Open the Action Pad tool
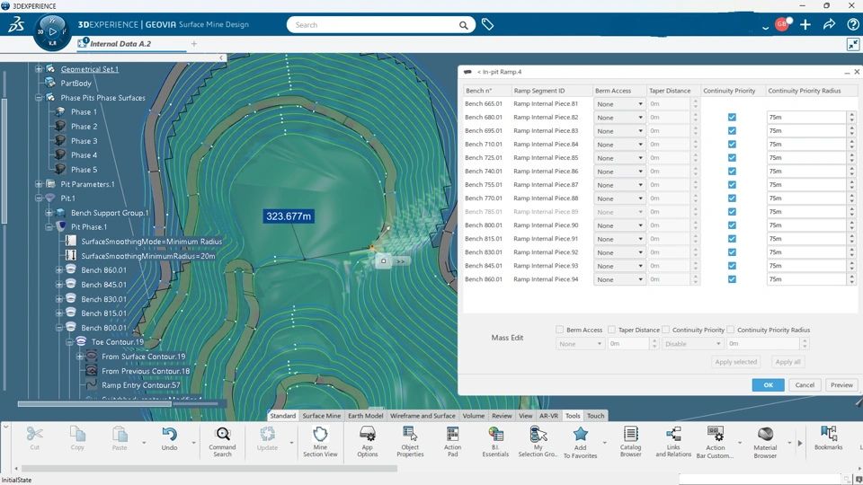 452,438
